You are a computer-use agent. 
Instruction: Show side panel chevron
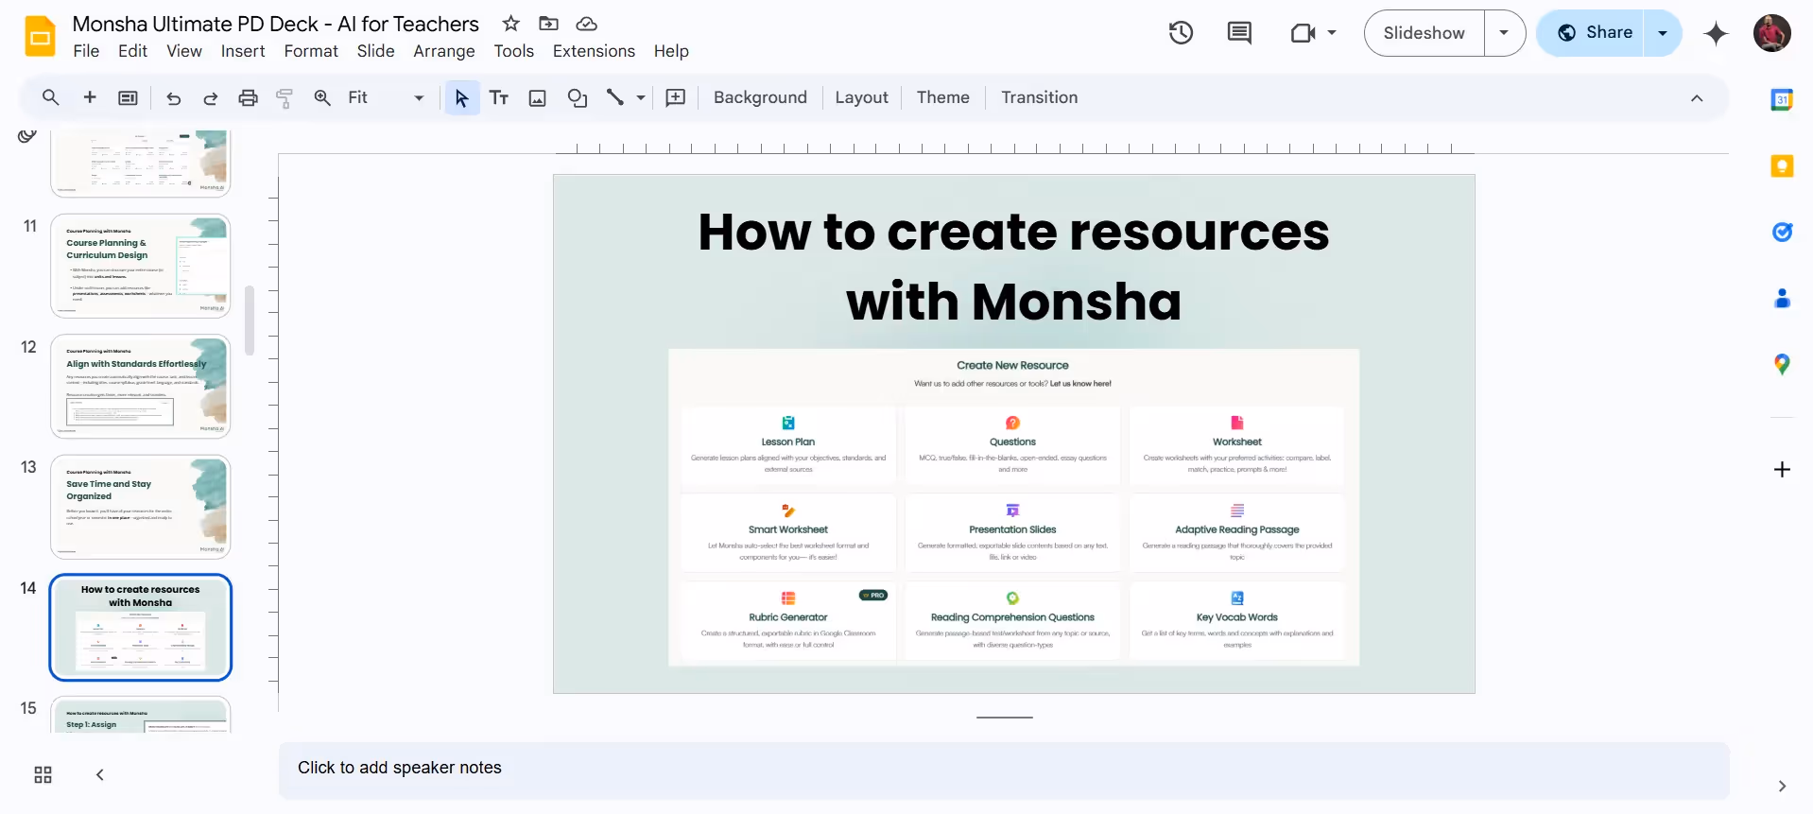[1782, 786]
